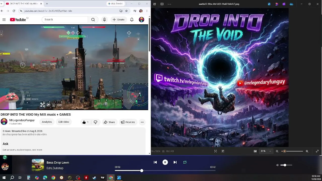The width and height of the screenshot is (322, 181).
Task: Open the Photos zoom percentage dropdown
Action: (266, 151)
